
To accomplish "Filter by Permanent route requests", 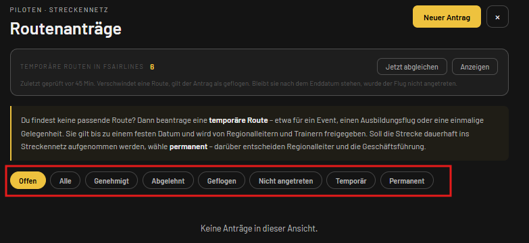I will click(x=407, y=181).
